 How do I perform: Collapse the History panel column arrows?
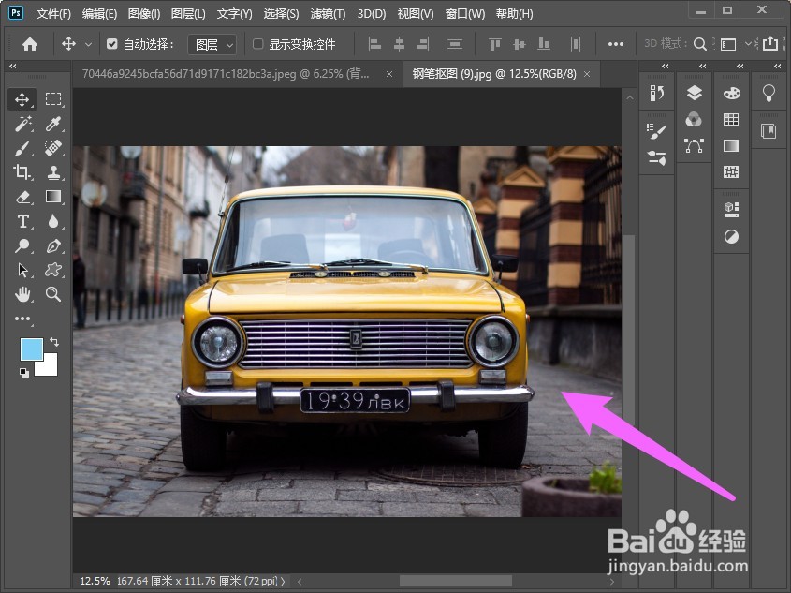pos(665,67)
